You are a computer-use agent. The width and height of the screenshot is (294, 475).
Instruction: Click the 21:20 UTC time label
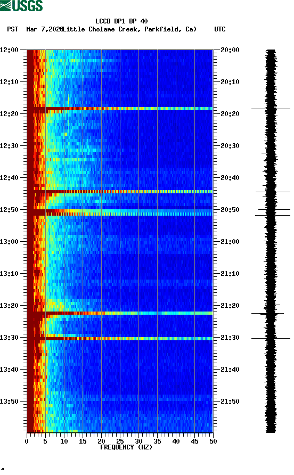click(x=230, y=305)
